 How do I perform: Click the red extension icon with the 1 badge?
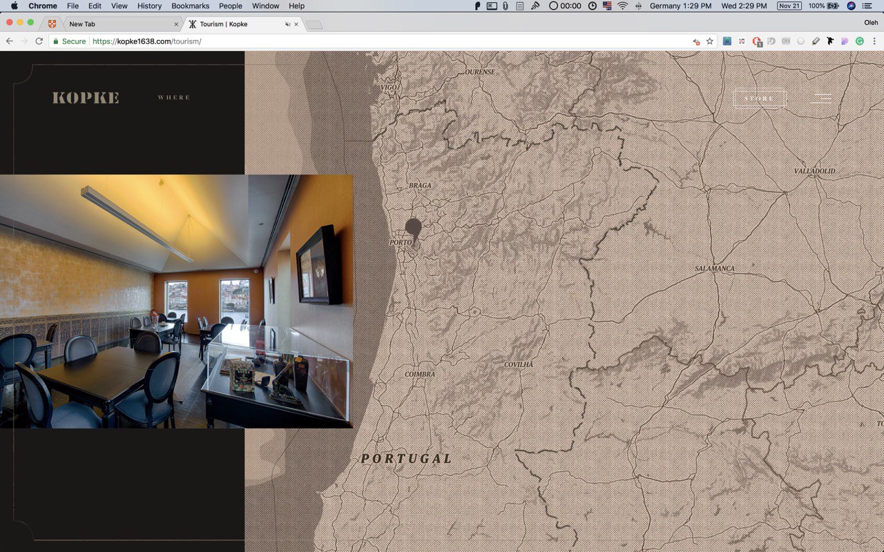click(x=757, y=41)
